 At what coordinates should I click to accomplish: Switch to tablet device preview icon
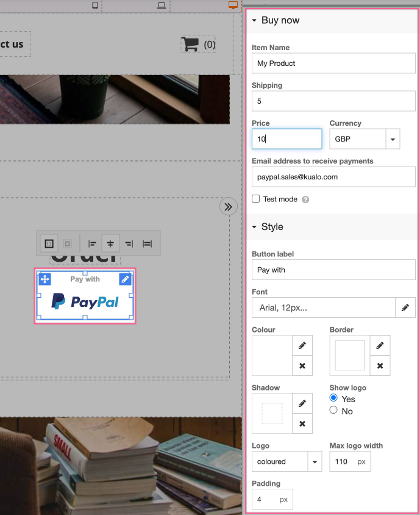coord(95,5)
